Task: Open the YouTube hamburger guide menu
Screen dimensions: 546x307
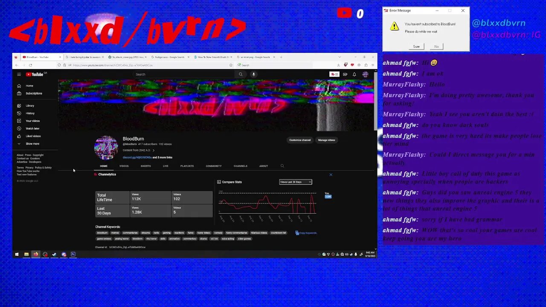Action: pyautogui.click(x=19, y=74)
